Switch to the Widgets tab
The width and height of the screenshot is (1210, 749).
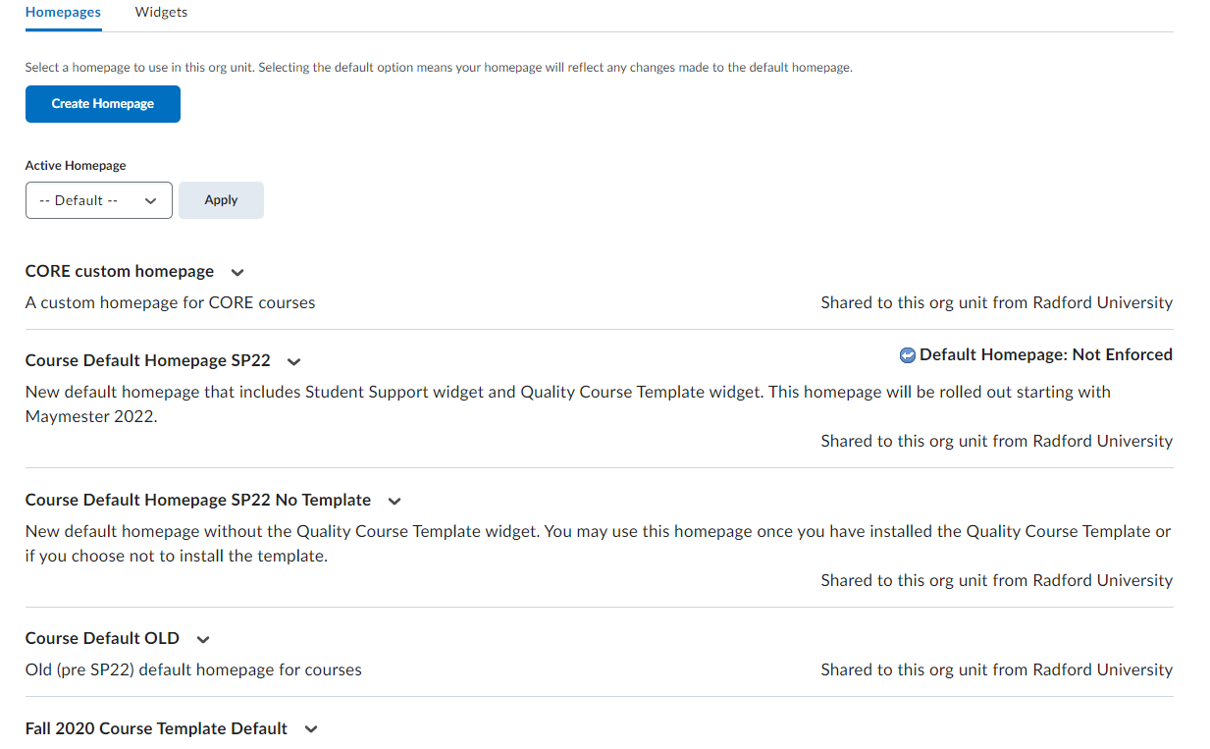160,12
